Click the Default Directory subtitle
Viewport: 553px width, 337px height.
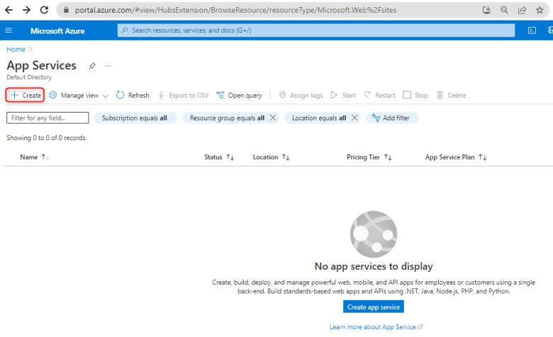click(x=29, y=77)
